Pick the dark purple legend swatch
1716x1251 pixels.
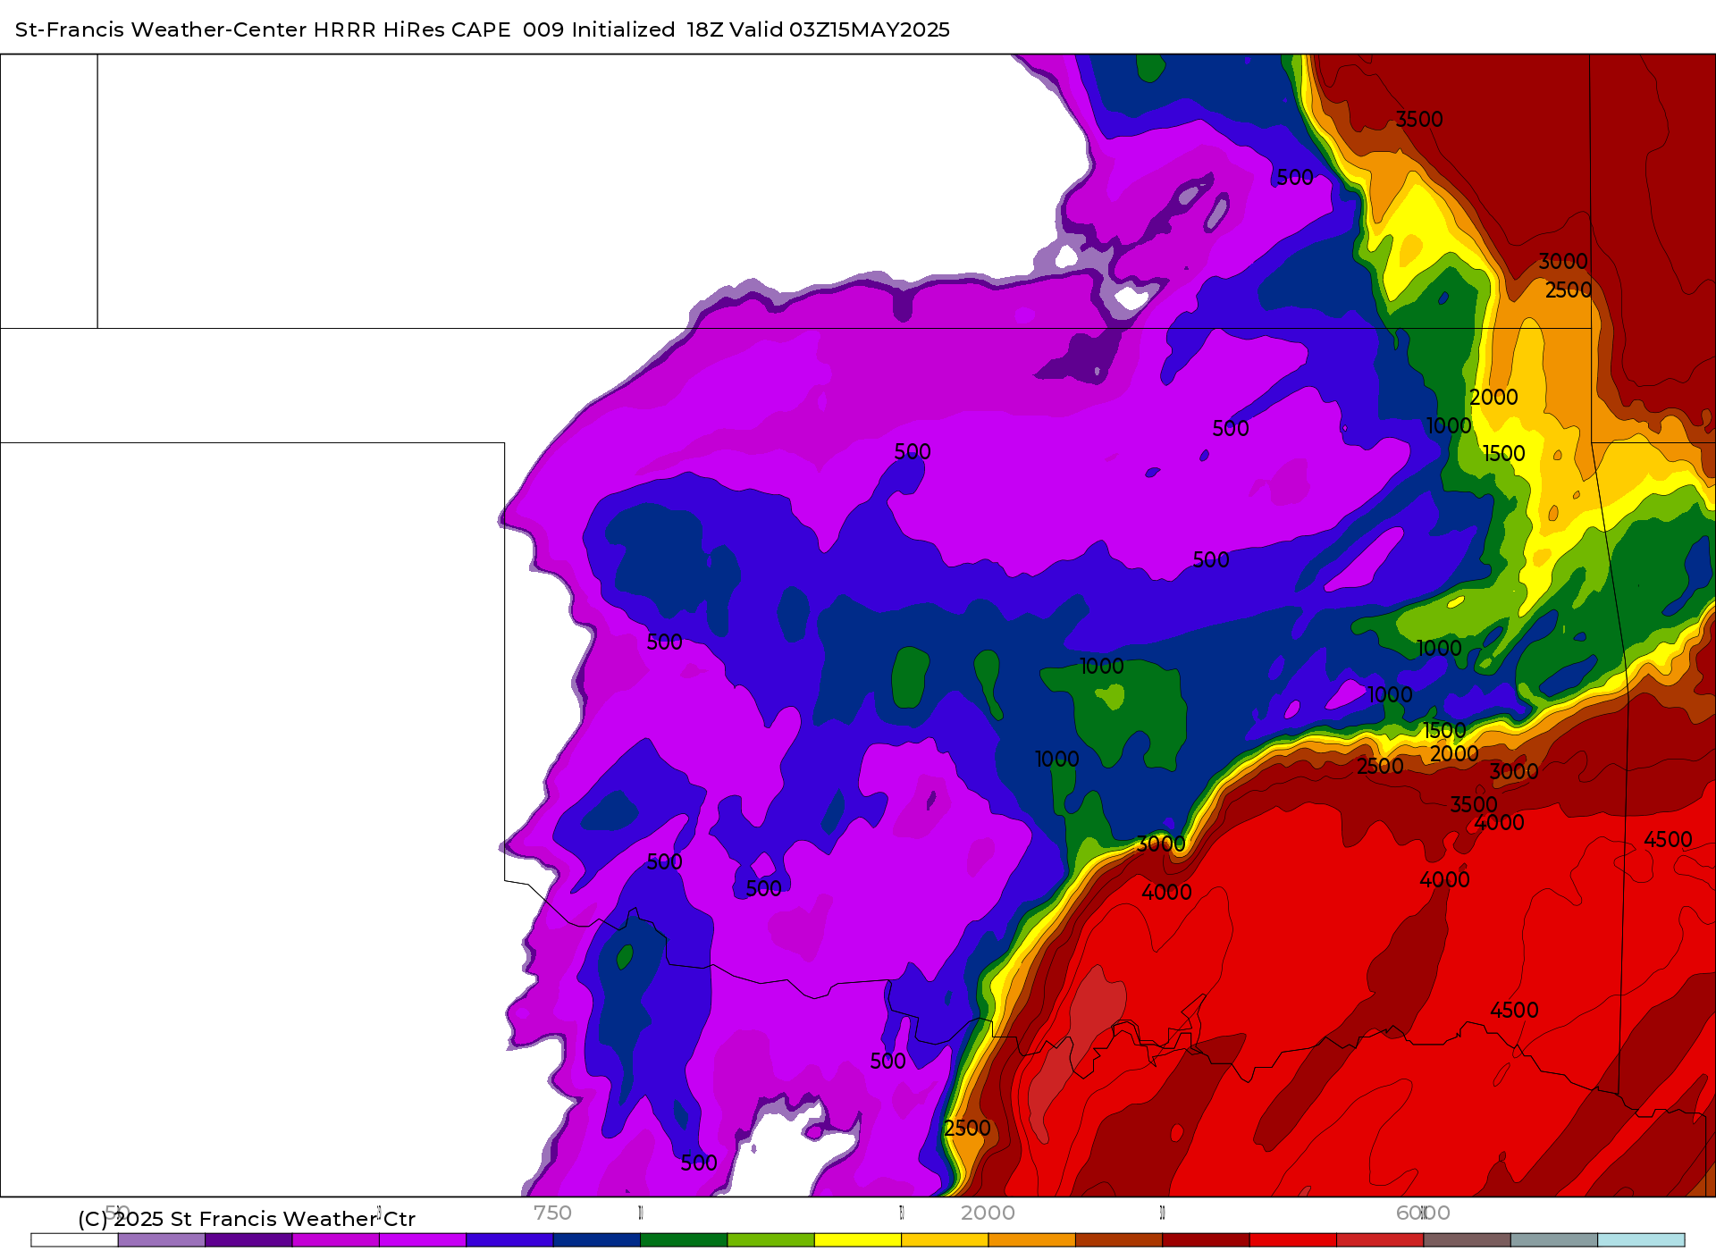tap(248, 1239)
